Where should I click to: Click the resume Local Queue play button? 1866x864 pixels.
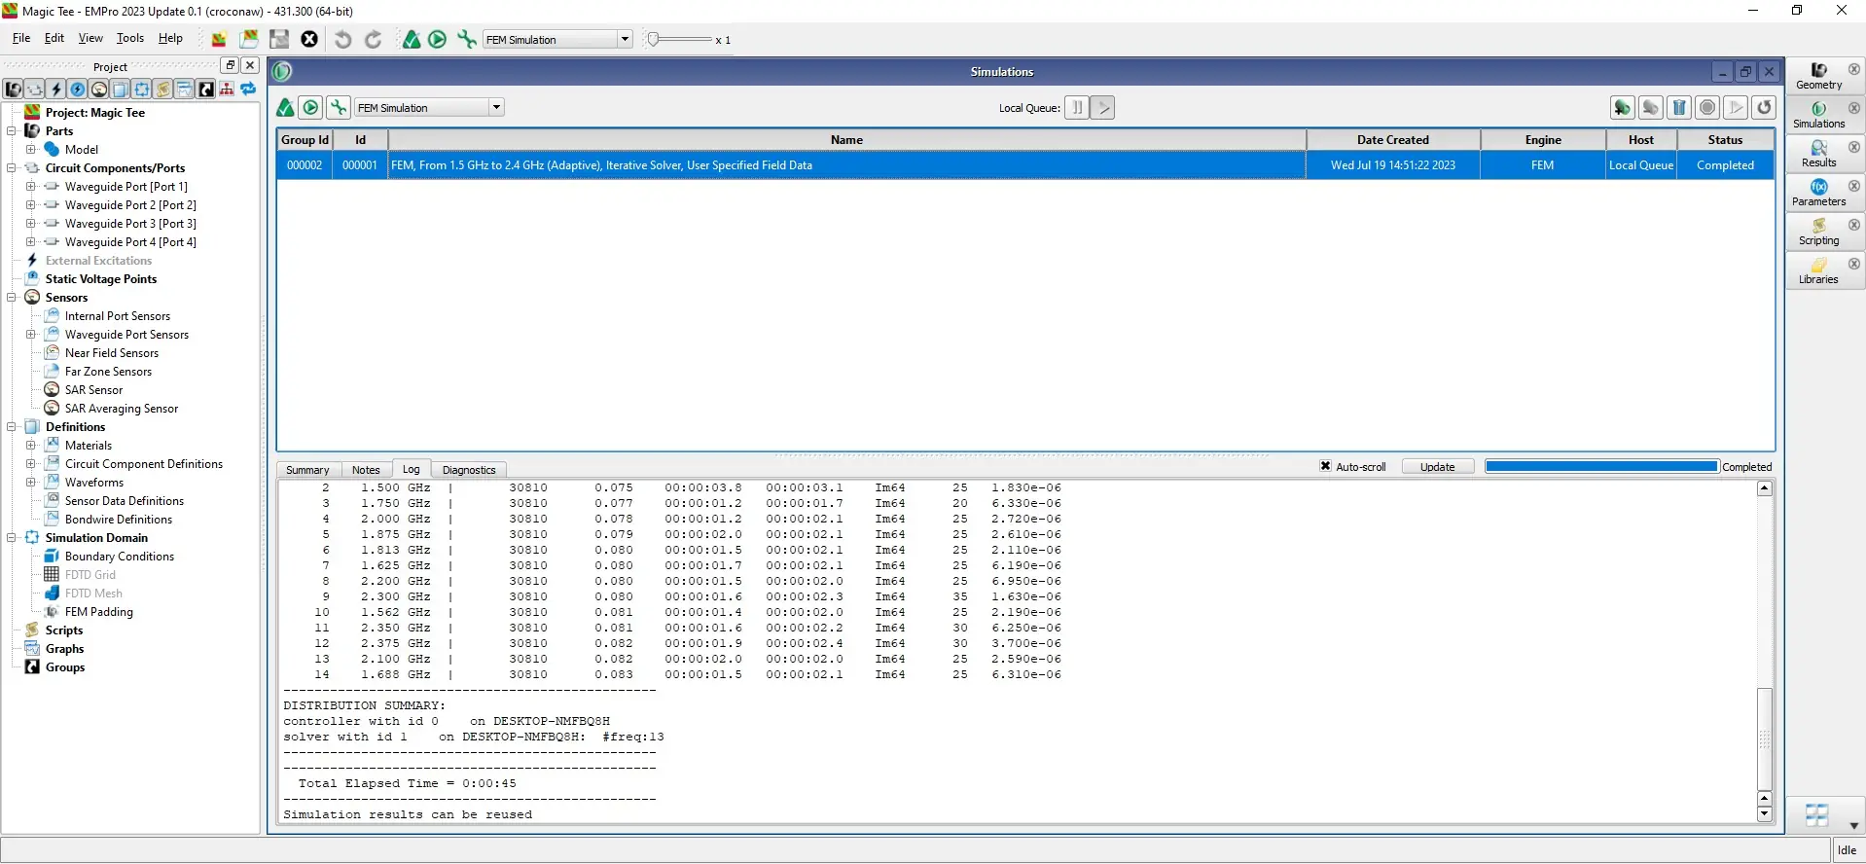coord(1102,107)
